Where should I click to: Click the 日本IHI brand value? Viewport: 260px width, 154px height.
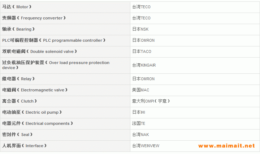139,112
